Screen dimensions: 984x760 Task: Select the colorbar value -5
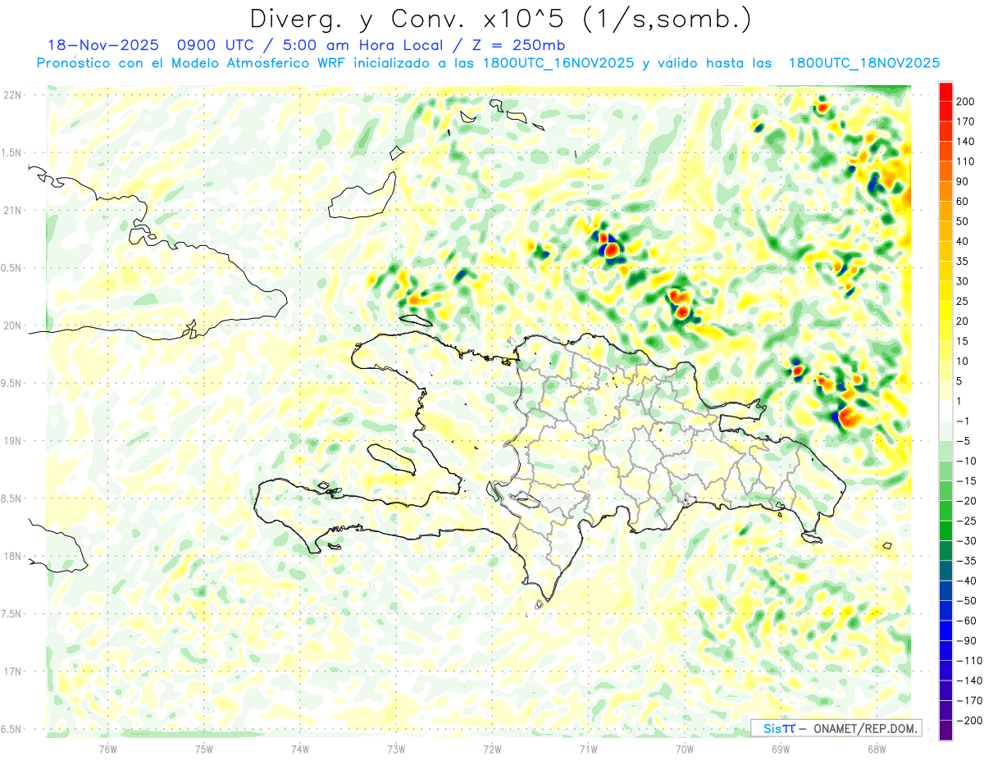[x=964, y=441]
